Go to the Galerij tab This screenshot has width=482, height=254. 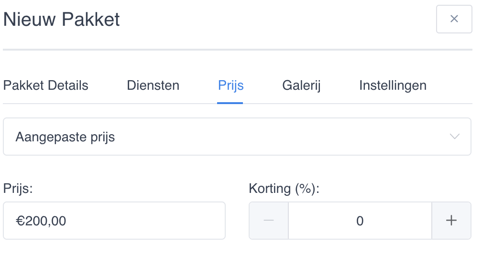click(301, 86)
